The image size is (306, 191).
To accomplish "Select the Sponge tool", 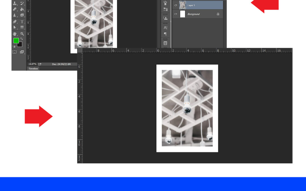I will click(22, 15).
